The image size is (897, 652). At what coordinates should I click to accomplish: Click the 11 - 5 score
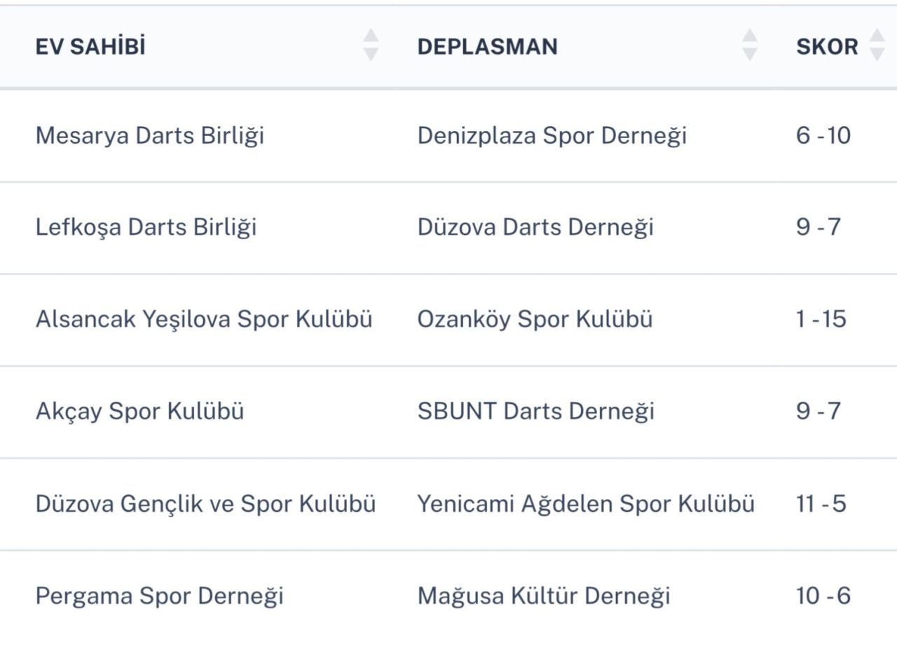click(x=821, y=504)
